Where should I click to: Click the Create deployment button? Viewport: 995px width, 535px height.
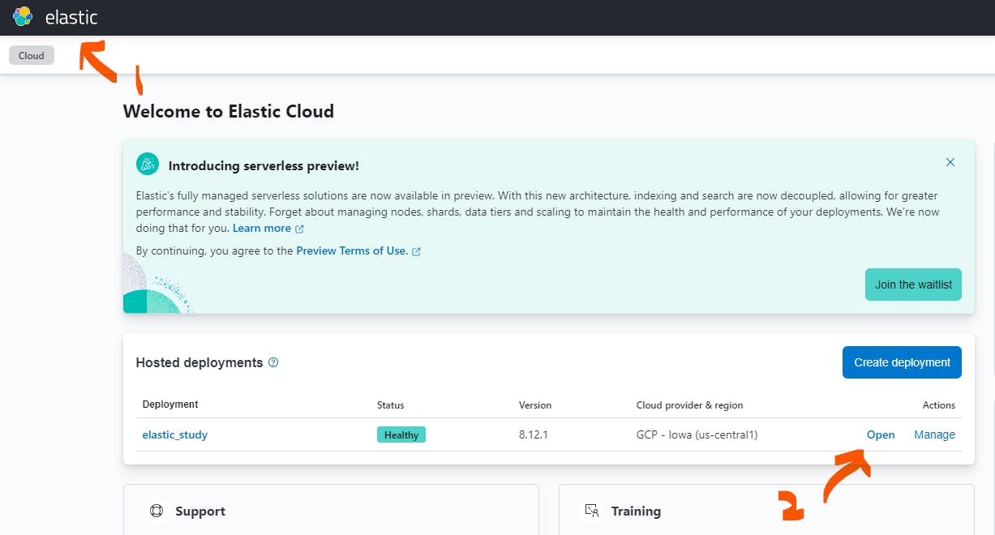click(x=902, y=362)
